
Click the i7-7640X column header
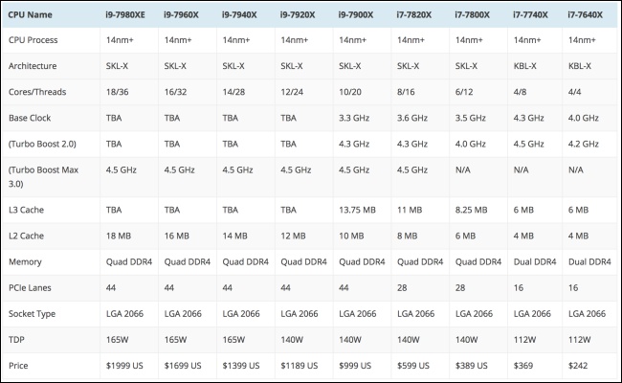click(585, 15)
